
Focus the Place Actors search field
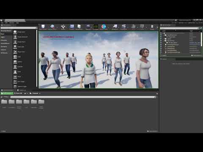click(18, 28)
